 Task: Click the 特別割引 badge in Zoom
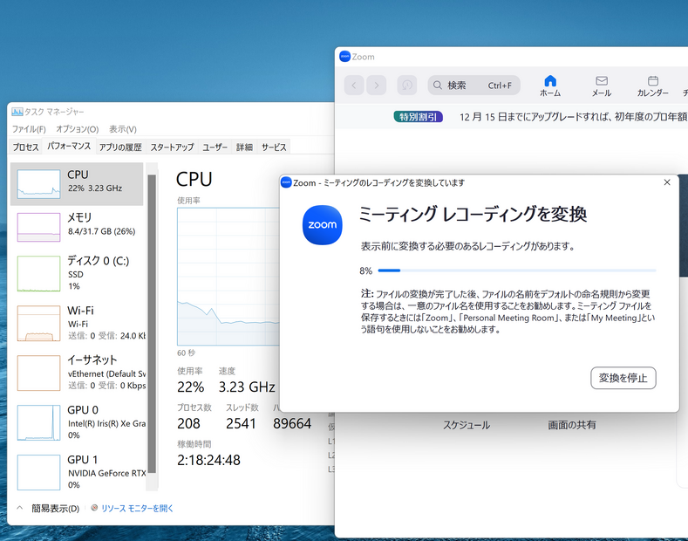click(419, 117)
